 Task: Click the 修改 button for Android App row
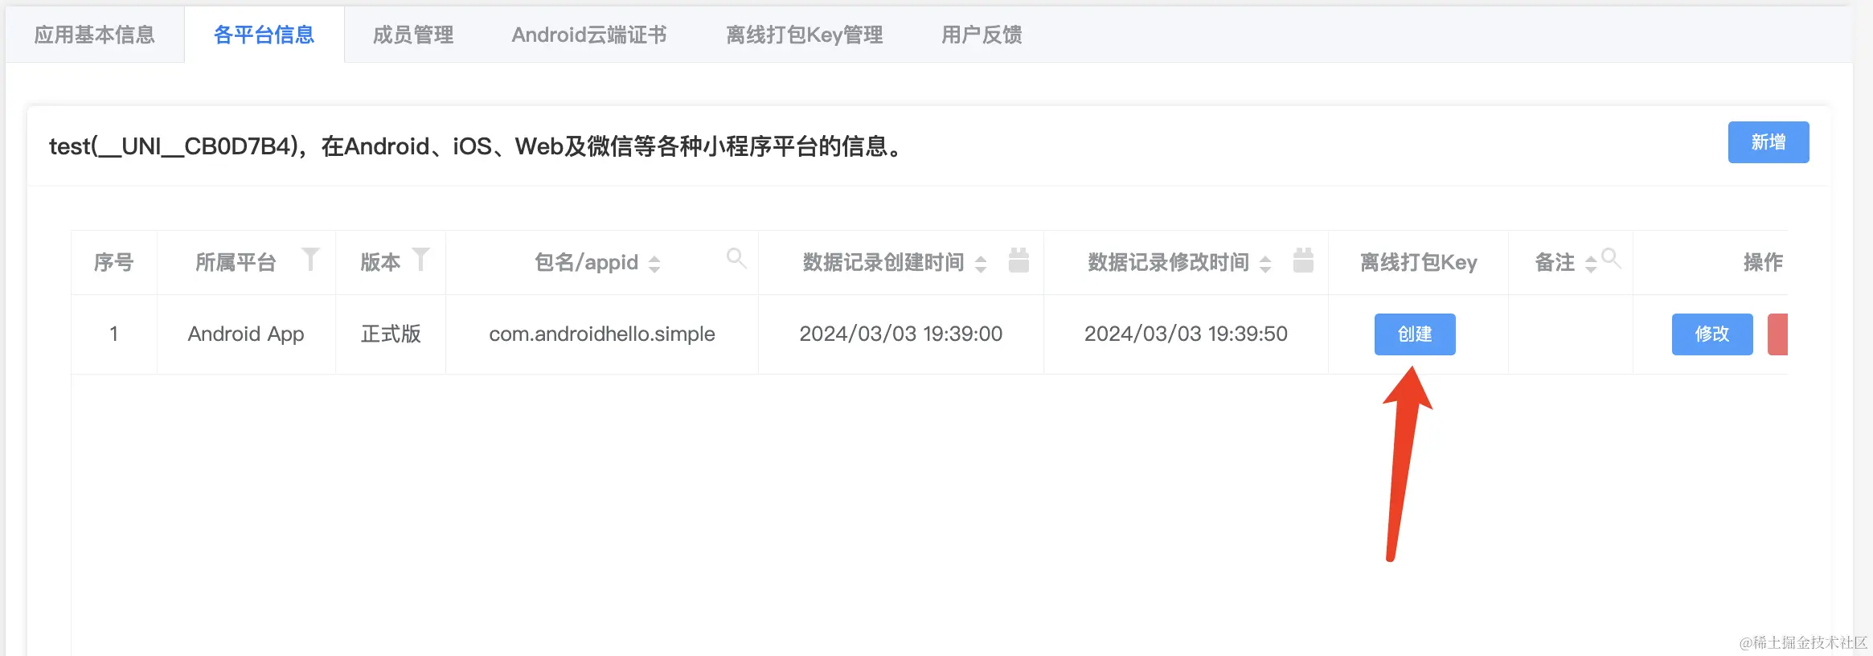click(x=1712, y=334)
